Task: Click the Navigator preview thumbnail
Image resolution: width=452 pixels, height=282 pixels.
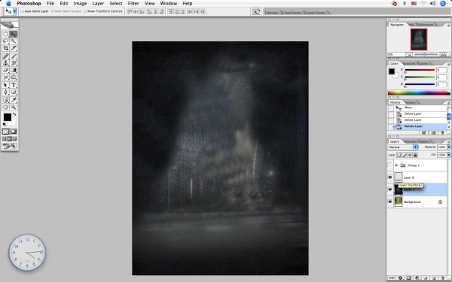Action: pyautogui.click(x=419, y=39)
